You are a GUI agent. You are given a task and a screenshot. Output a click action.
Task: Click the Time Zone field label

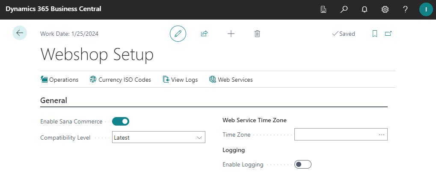(236, 135)
